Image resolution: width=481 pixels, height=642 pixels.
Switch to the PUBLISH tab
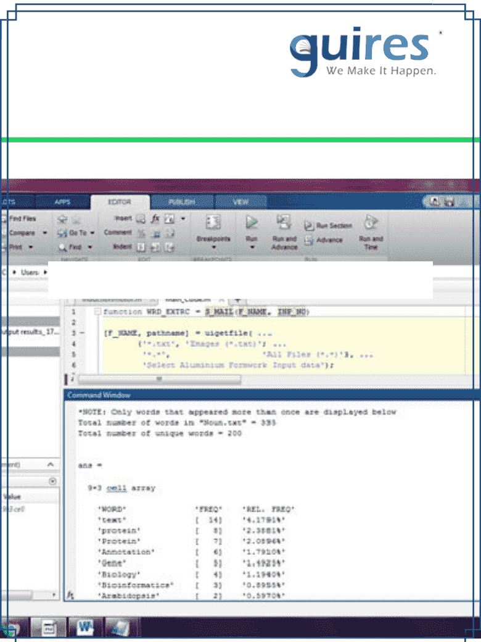[182, 202]
